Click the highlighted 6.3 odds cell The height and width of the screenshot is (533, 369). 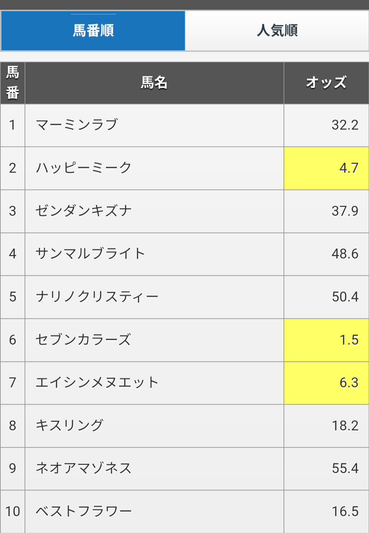coord(327,383)
